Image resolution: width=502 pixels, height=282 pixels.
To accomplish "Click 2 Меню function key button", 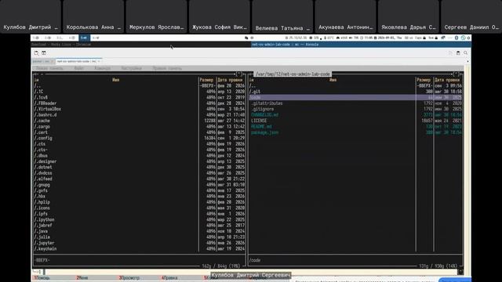I will (x=82, y=278).
